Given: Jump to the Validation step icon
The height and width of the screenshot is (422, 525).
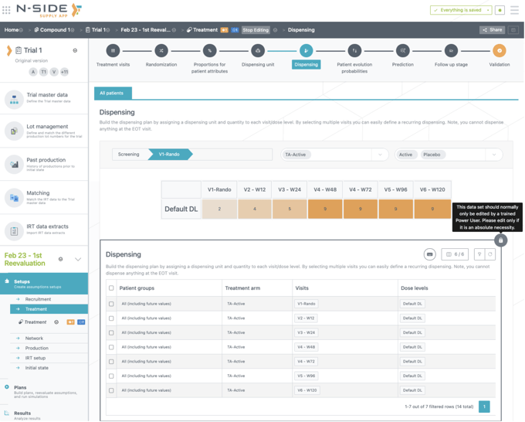Looking at the screenshot, I should [500, 51].
